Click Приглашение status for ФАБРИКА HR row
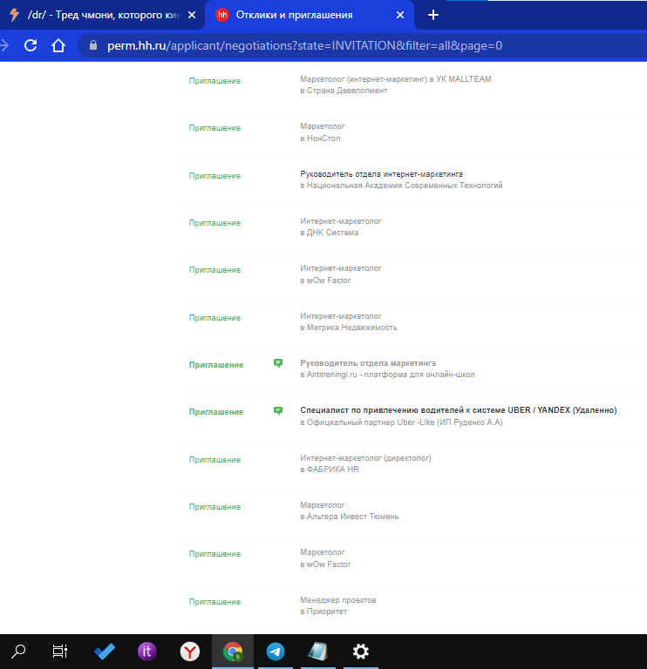 tap(215, 460)
